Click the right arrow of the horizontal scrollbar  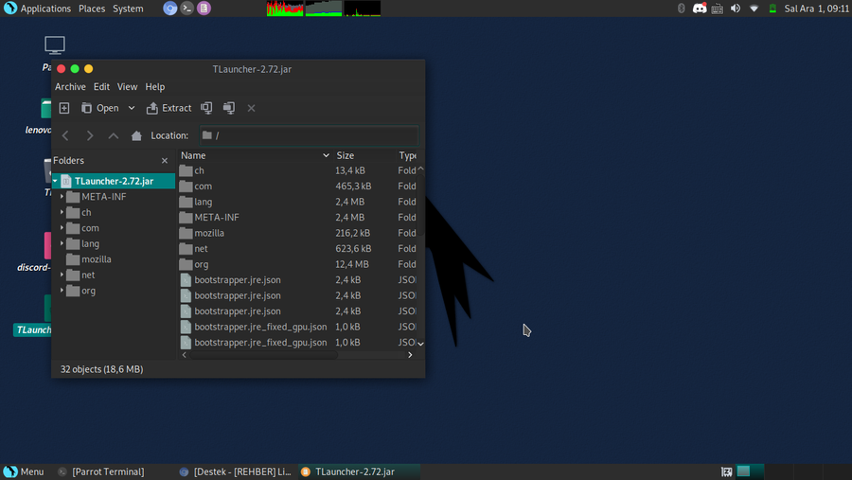[x=410, y=355]
